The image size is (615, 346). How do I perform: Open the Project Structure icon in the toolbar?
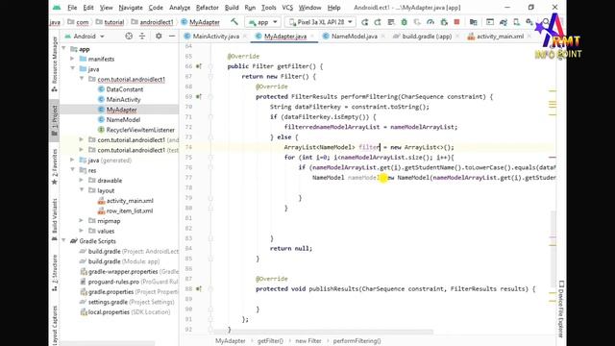[473, 22]
